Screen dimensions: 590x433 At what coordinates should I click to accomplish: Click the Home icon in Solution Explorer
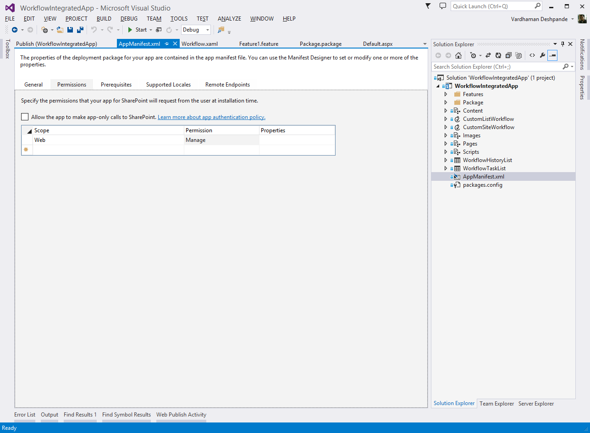tap(458, 55)
